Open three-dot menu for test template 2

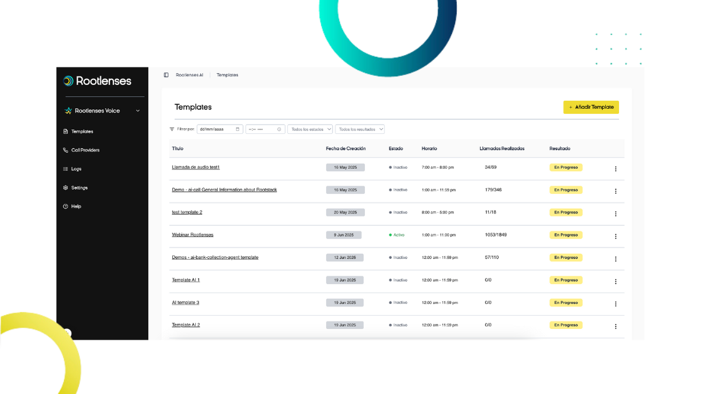point(615,214)
